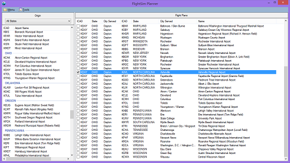Sort by destination City Served column header
Screen dimensions: 290x163
coord(178,21)
